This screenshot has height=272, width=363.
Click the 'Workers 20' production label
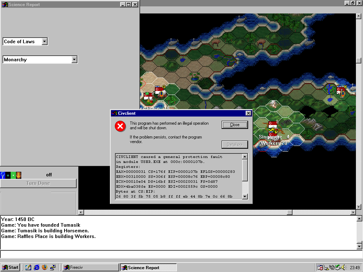[x=274, y=143]
